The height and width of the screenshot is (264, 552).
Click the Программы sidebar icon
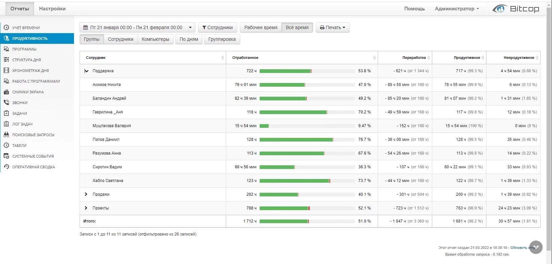pos(6,49)
